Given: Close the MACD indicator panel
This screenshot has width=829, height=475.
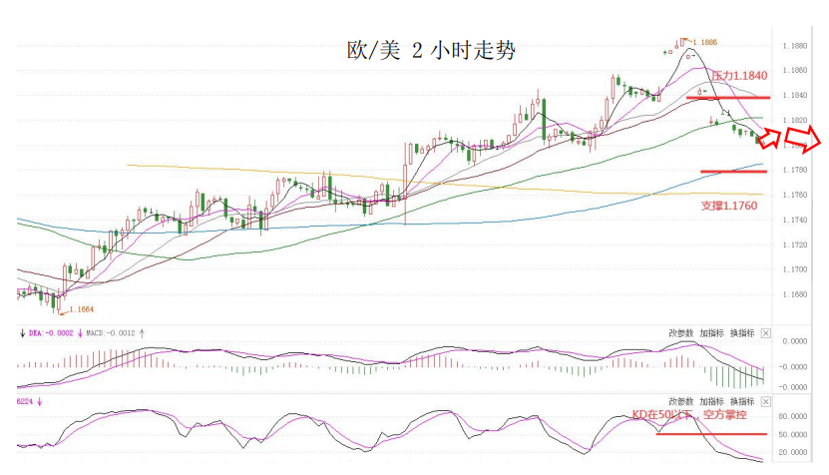Looking at the screenshot, I should 765,333.
